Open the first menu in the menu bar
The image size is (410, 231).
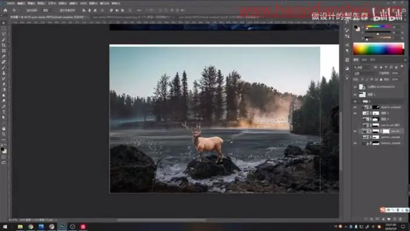point(10,3)
